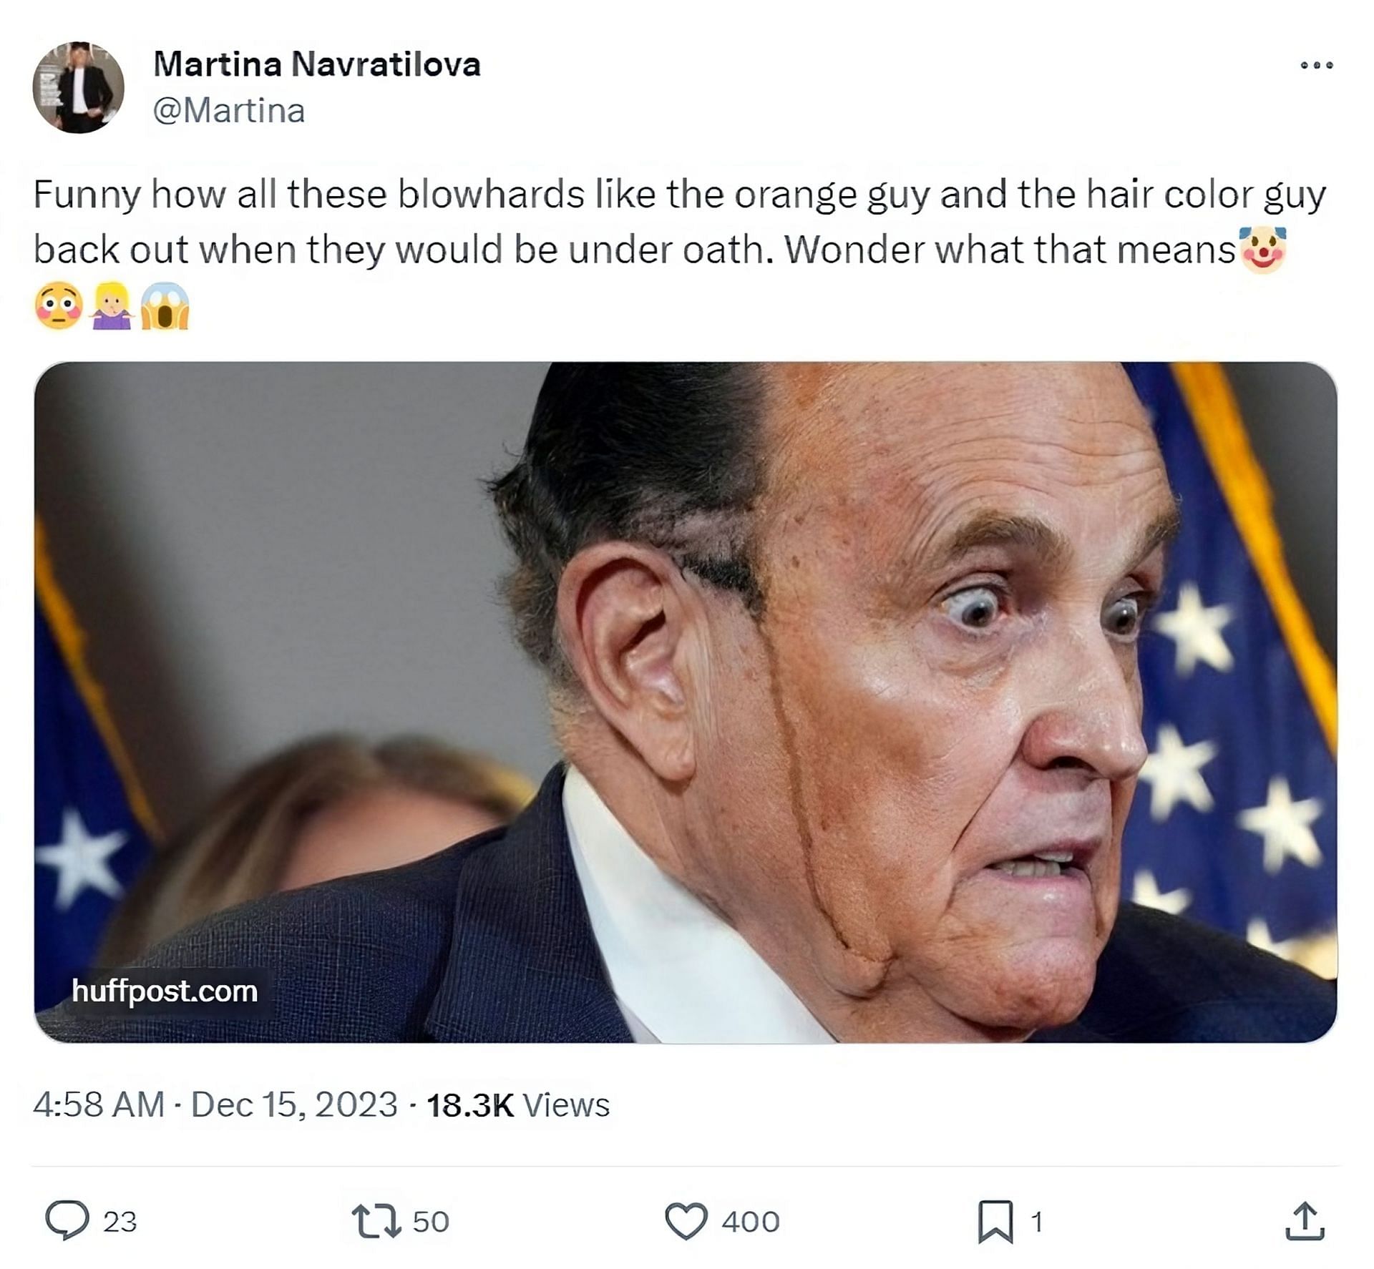Click the flushed face emoji
The height and width of the screenshot is (1269, 1374).
pyautogui.click(x=59, y=305)
